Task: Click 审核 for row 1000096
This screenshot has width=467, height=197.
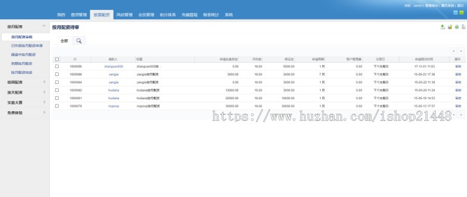Action: coord(458,67)
